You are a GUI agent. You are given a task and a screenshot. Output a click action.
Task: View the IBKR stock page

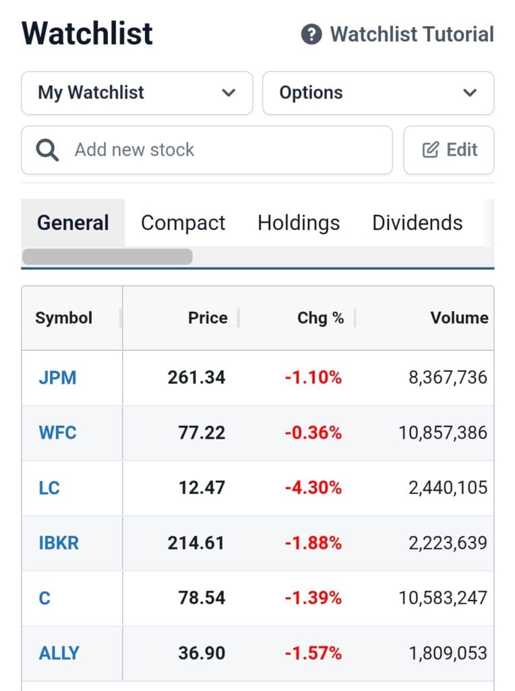[59, 543]
